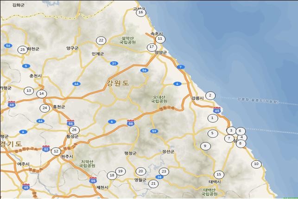Select highway 50 shield marker
Image resolution: width=298 pixels, height=199 pixels.
131,123
